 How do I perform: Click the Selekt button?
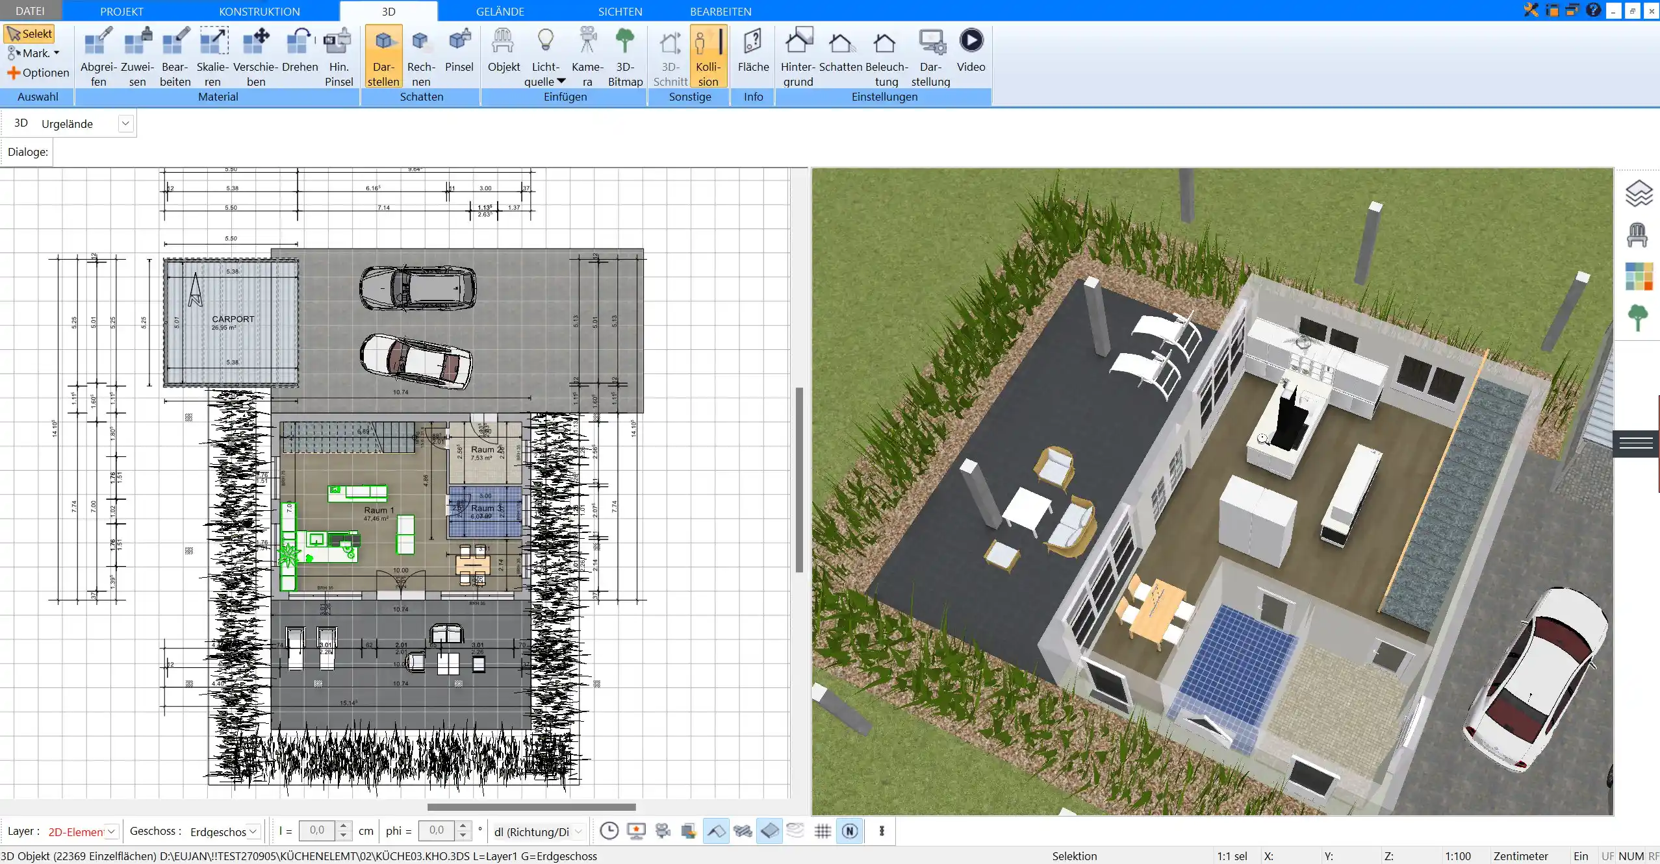click(29, 34)
